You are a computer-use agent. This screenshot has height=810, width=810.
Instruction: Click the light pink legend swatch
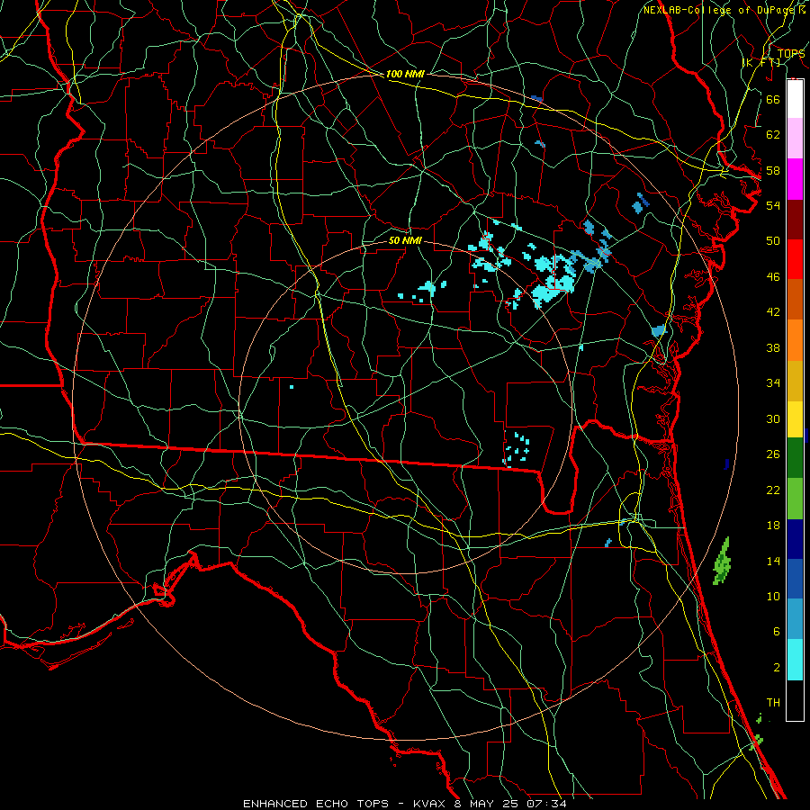(x=795, y=139)
